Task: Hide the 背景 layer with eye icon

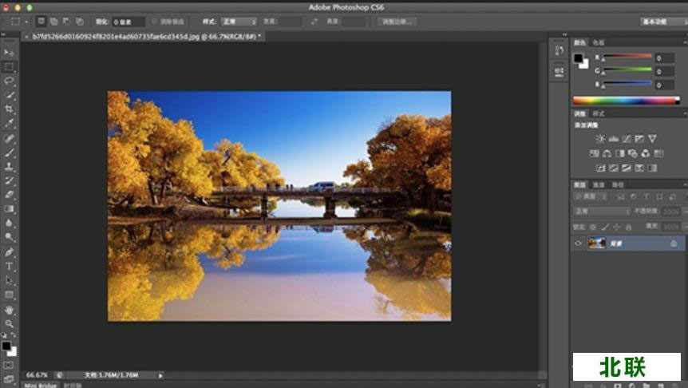Action: tap(579, 243)
